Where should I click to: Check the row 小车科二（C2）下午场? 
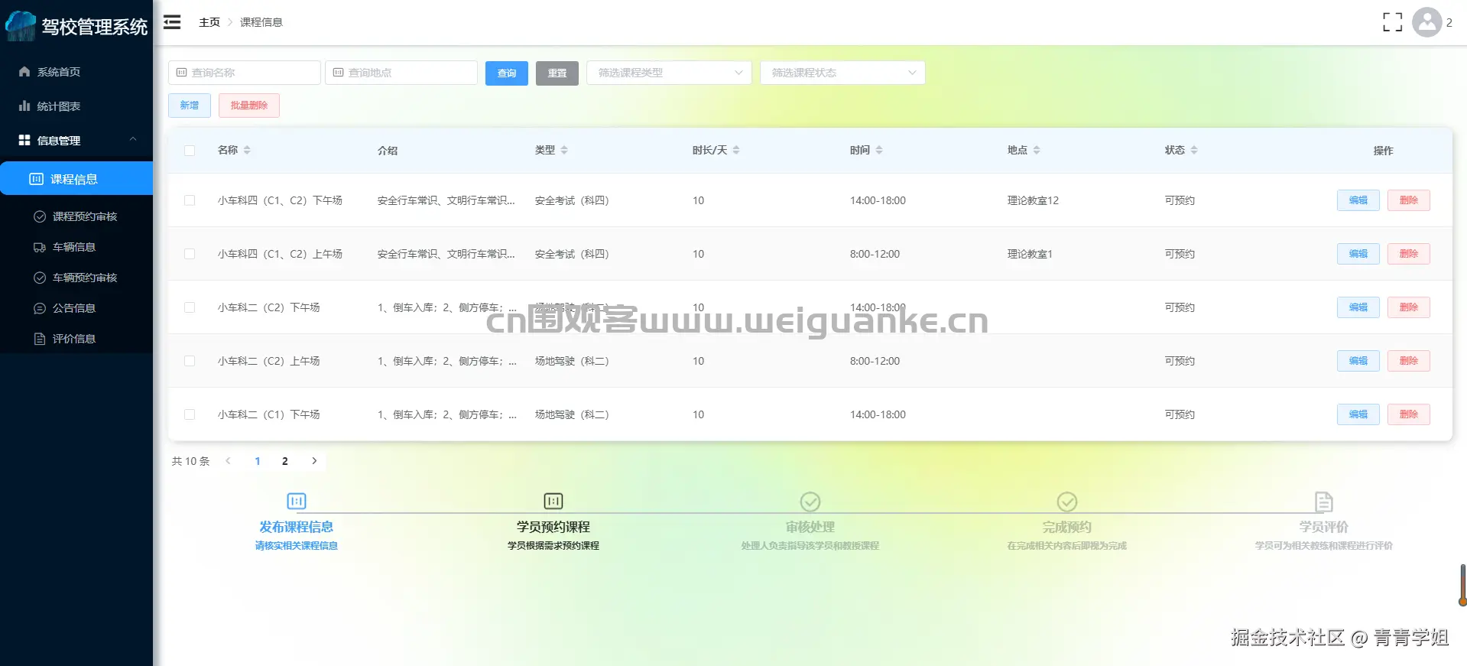(x=190, y=307)
